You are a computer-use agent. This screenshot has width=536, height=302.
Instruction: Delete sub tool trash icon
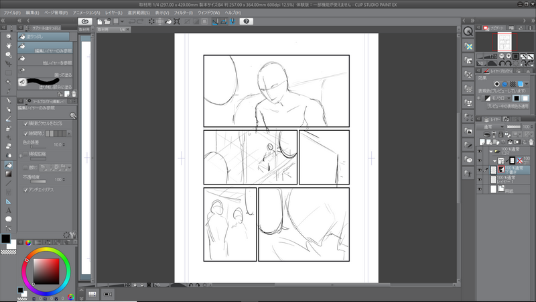74,94
